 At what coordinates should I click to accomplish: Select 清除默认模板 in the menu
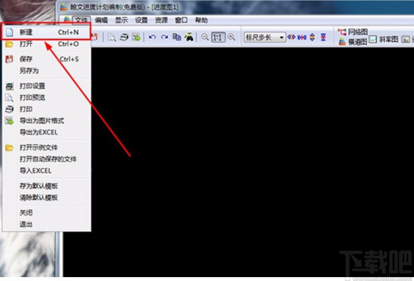tap(46, 198)
